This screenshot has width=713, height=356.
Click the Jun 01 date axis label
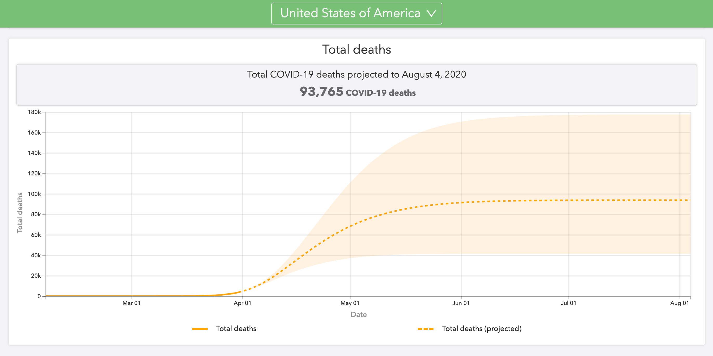coord(461,303)
